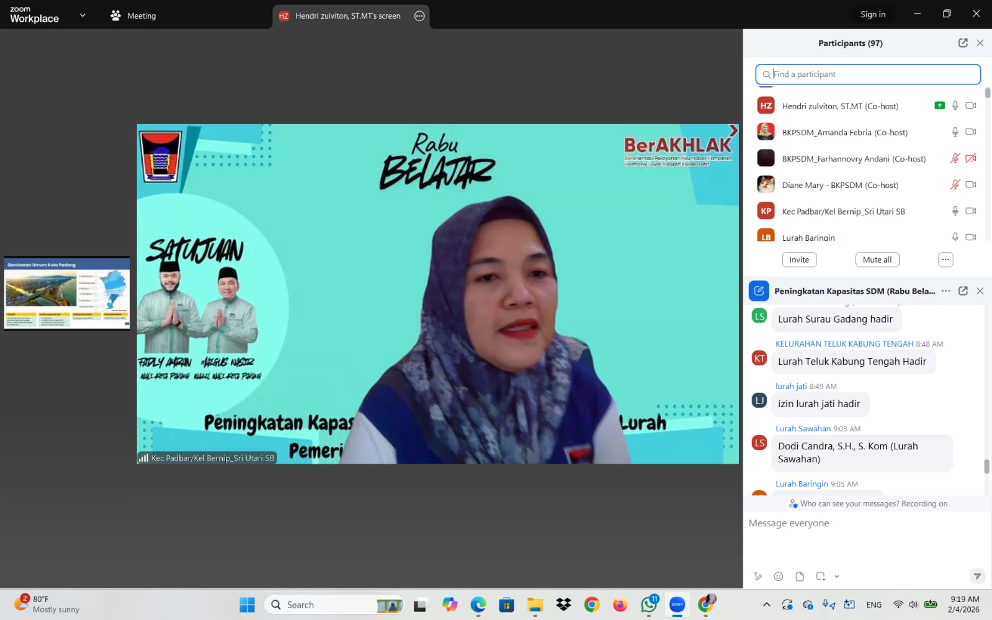Image resolution: width=992 pixels, height=620 pixels.
Task: Pop out the Participants panel
Action: point(963,43)
